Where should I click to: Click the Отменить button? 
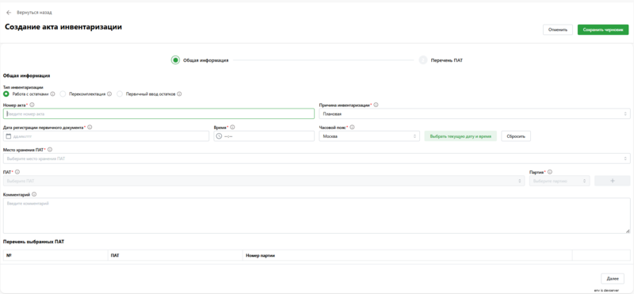click(558, 29)
